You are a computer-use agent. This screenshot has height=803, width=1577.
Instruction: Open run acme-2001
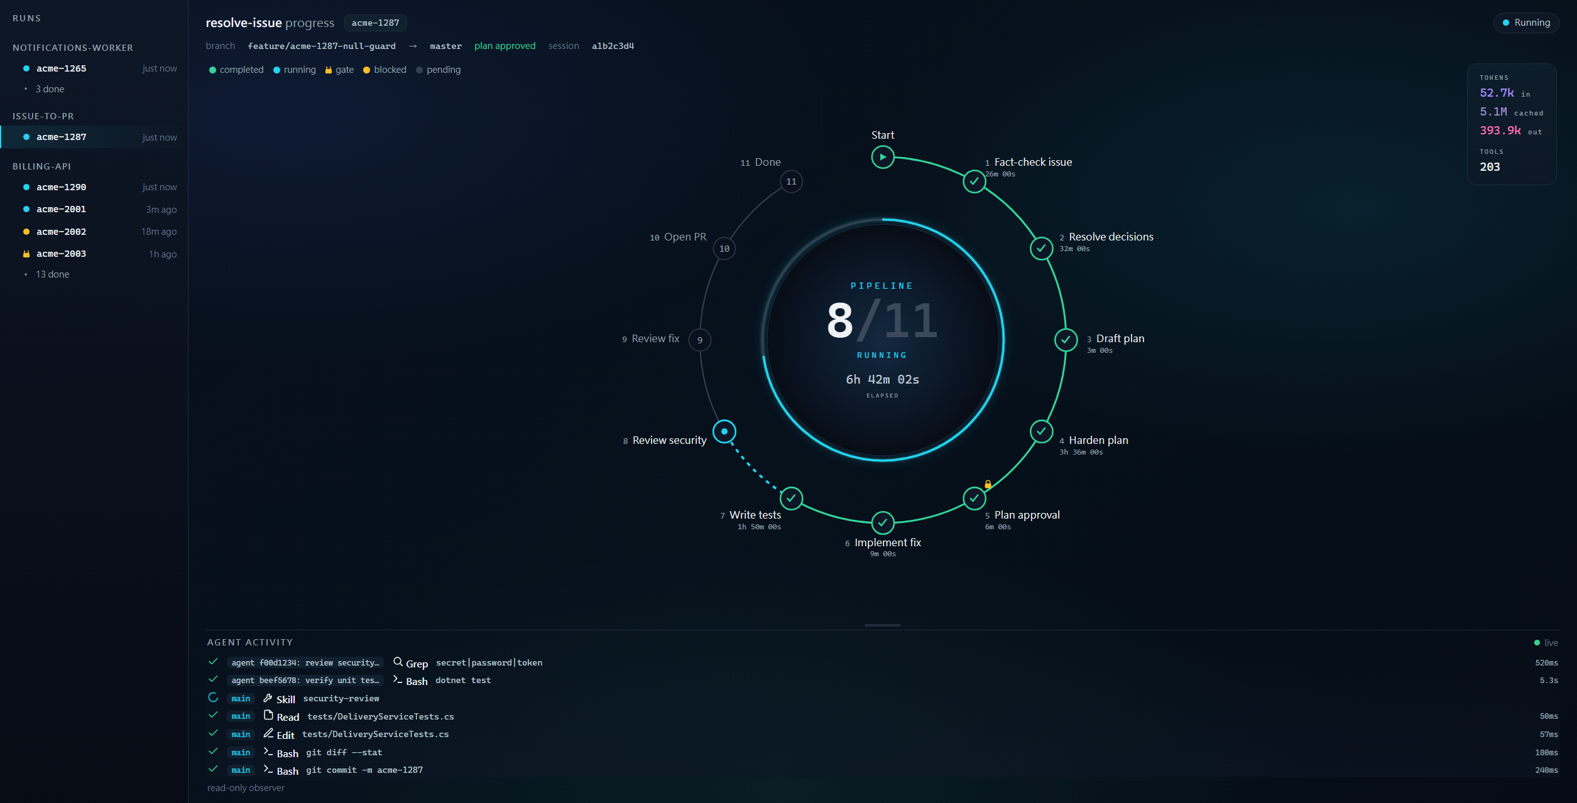pyautogui.click(x=94, y=209)
